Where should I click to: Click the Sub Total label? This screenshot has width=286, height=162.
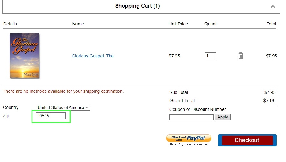(179, 92)
